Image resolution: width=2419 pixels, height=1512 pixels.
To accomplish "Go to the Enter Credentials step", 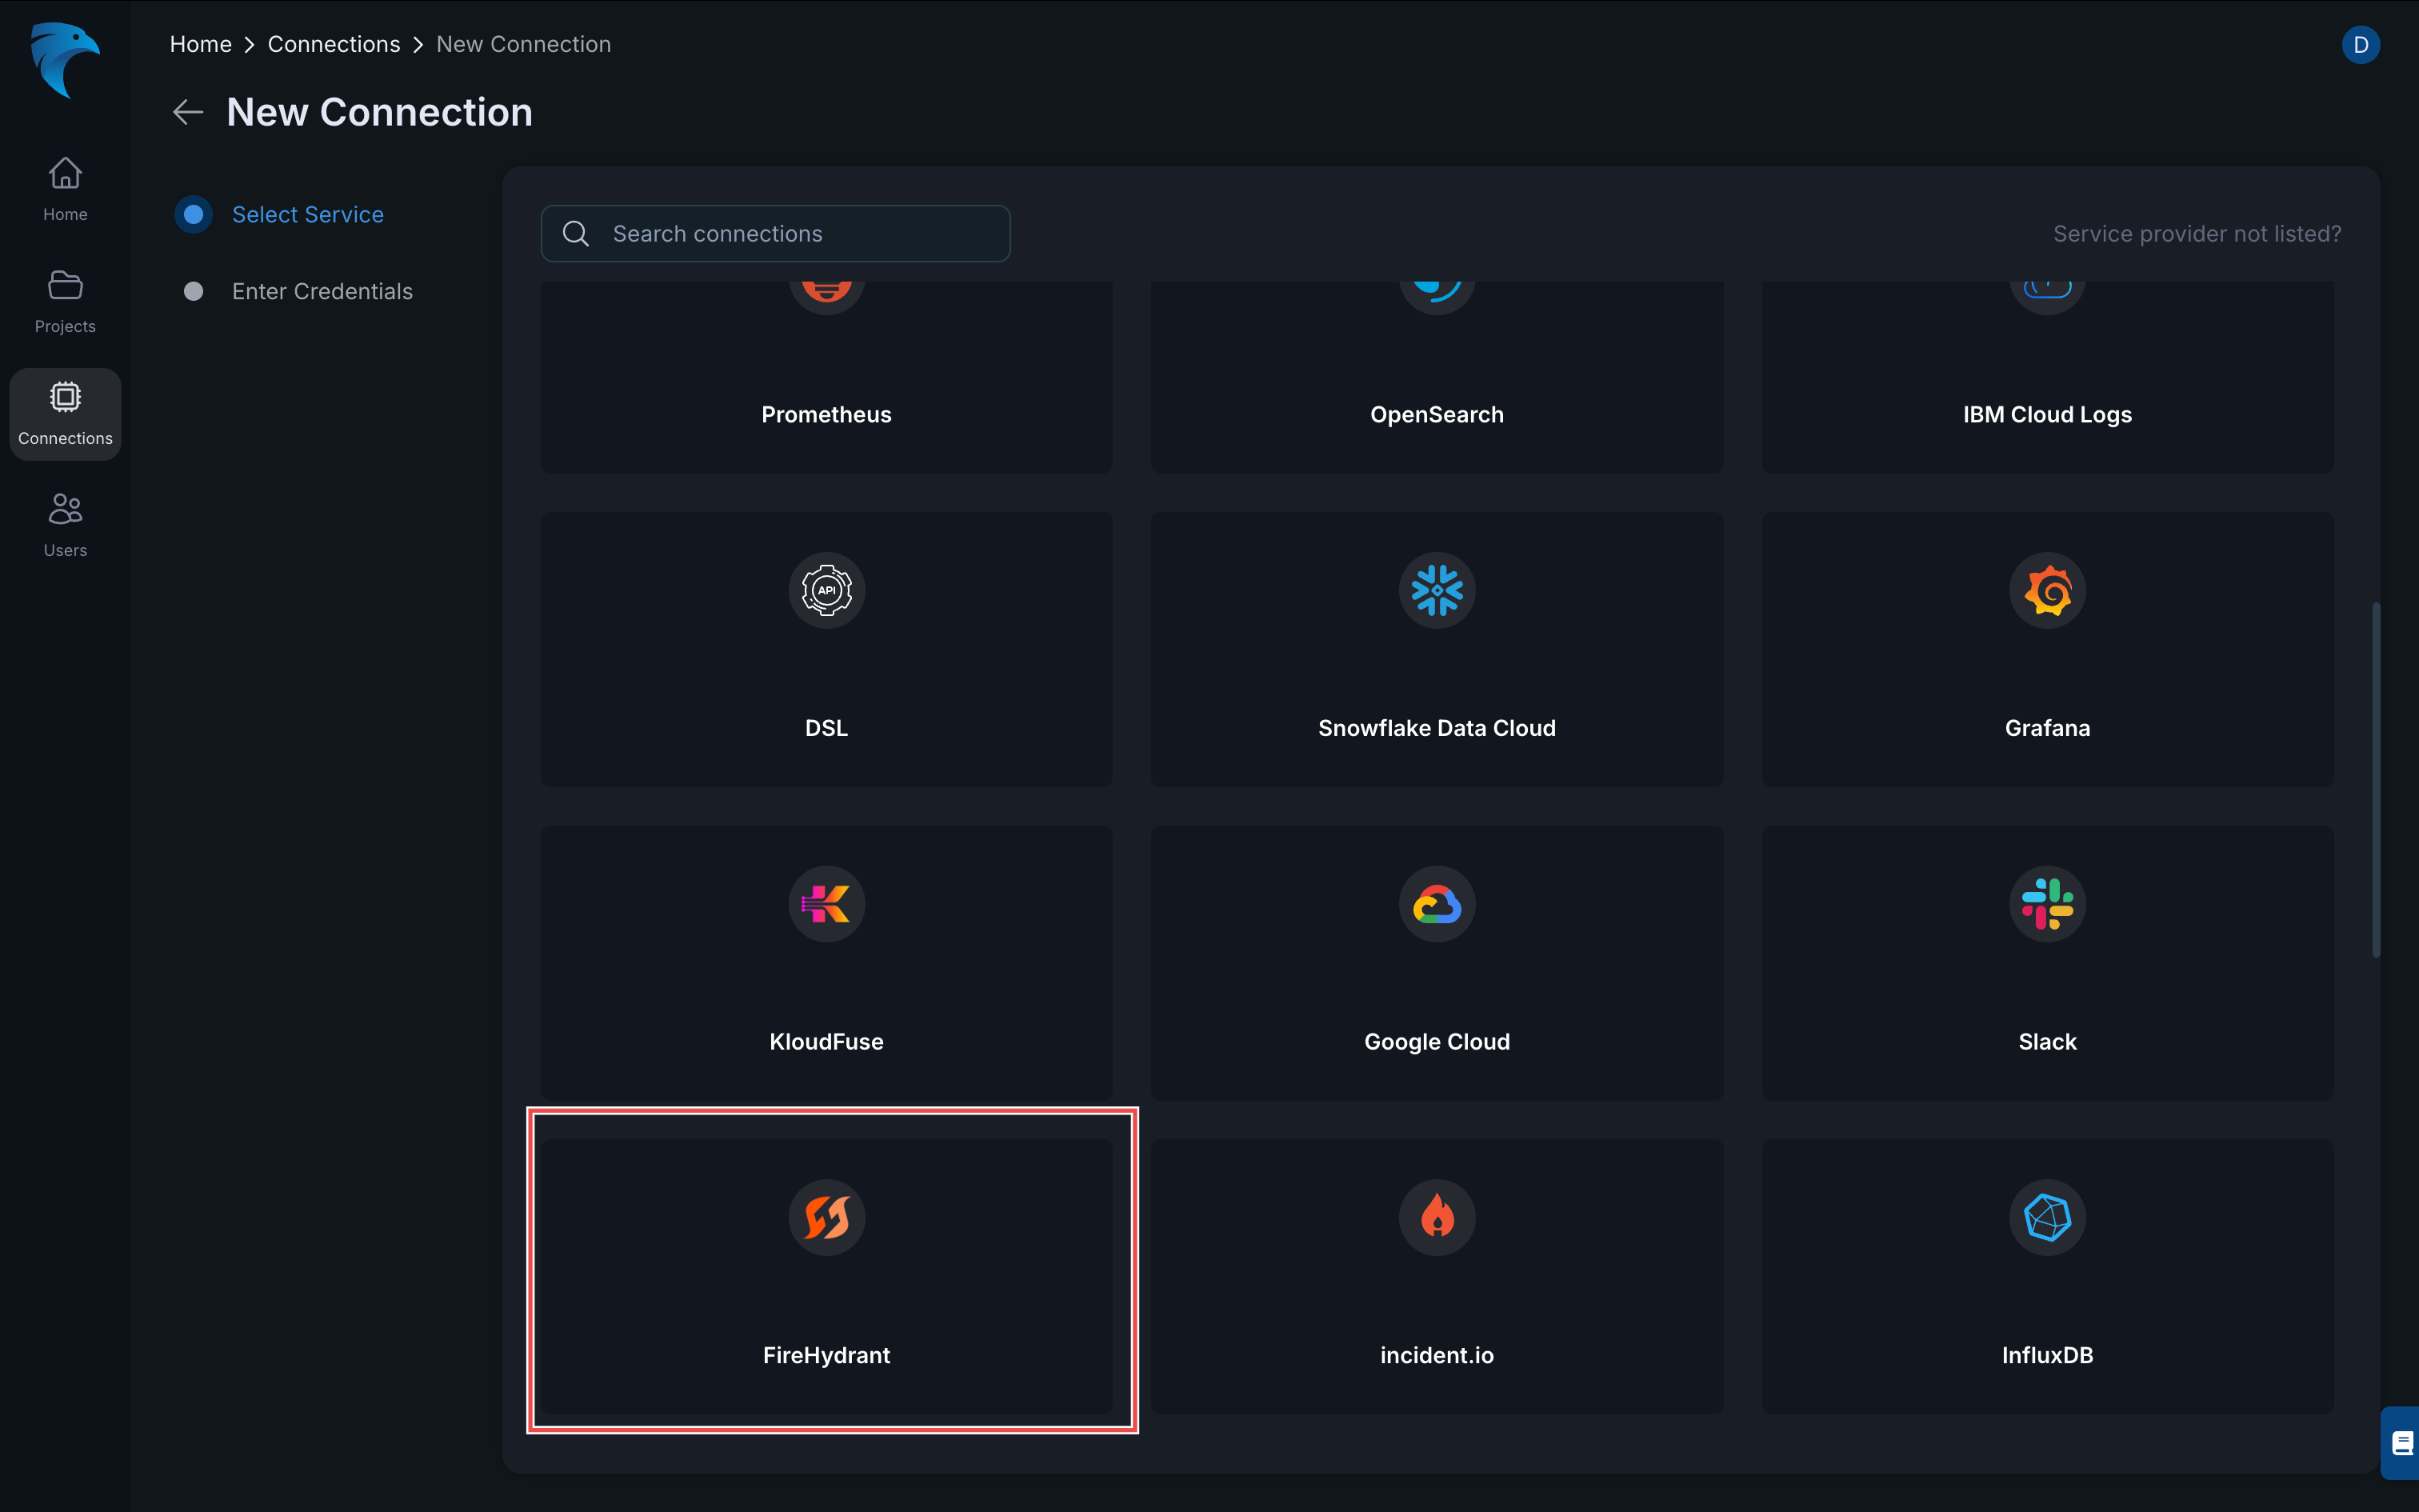I will point(322,291).
